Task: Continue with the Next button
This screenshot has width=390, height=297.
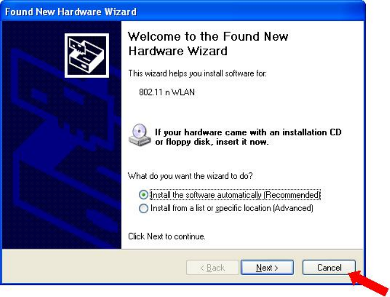Action: (267, 268)
